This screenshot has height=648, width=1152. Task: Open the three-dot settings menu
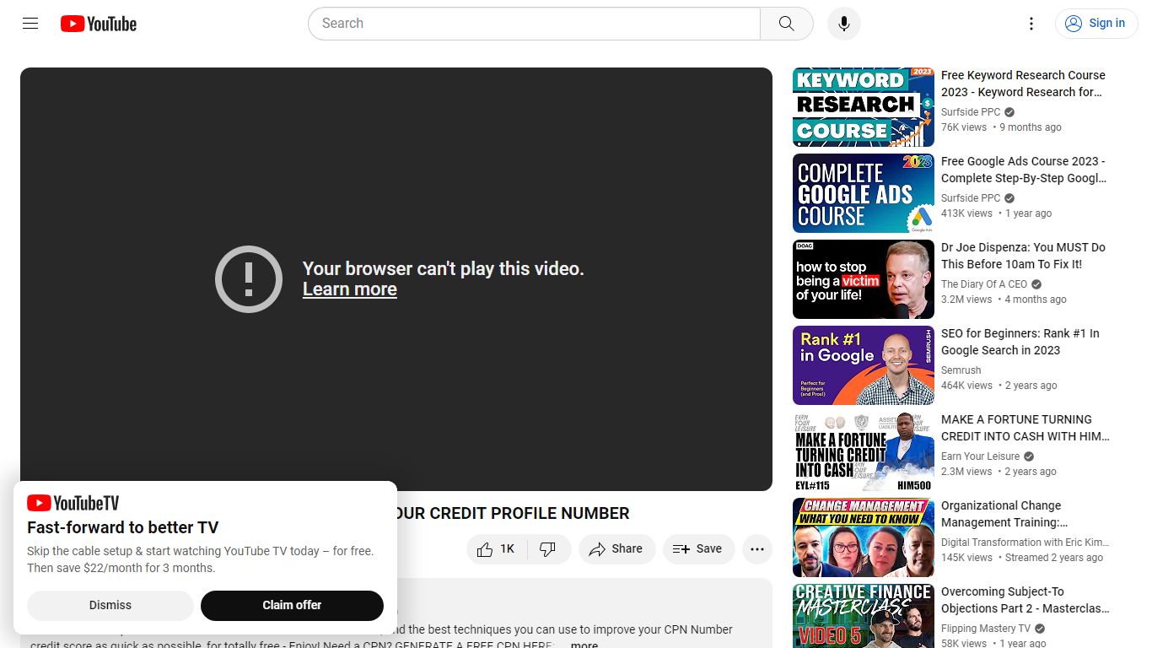pos(1031,24)
